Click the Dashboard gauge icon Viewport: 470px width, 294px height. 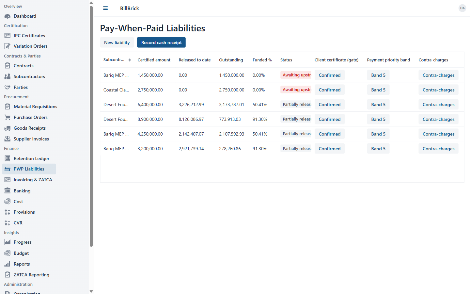pyautogui.click(x=8, y=16)
